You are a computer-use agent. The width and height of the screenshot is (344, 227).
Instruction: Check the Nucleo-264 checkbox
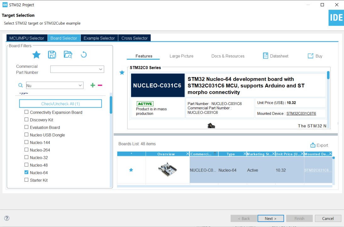(26, 150)
